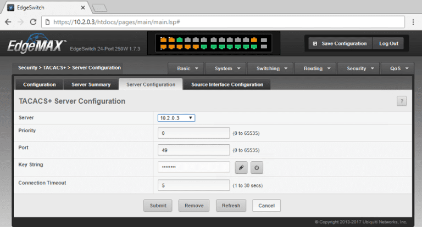Click the switch port status panel

[x=214, y=43]
